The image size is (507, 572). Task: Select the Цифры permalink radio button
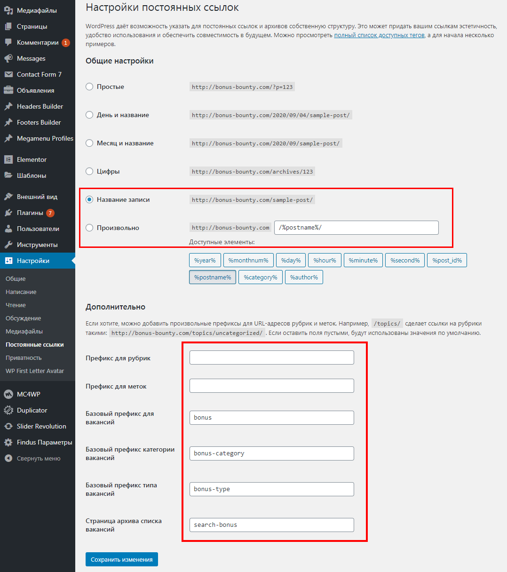tap(89, 171)
